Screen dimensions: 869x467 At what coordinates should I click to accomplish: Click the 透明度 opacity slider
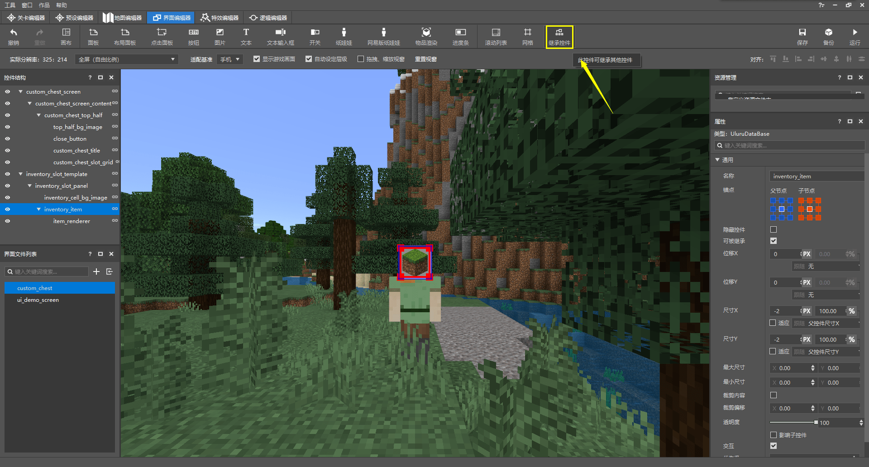pyautogui.click(x=793, y=423)
